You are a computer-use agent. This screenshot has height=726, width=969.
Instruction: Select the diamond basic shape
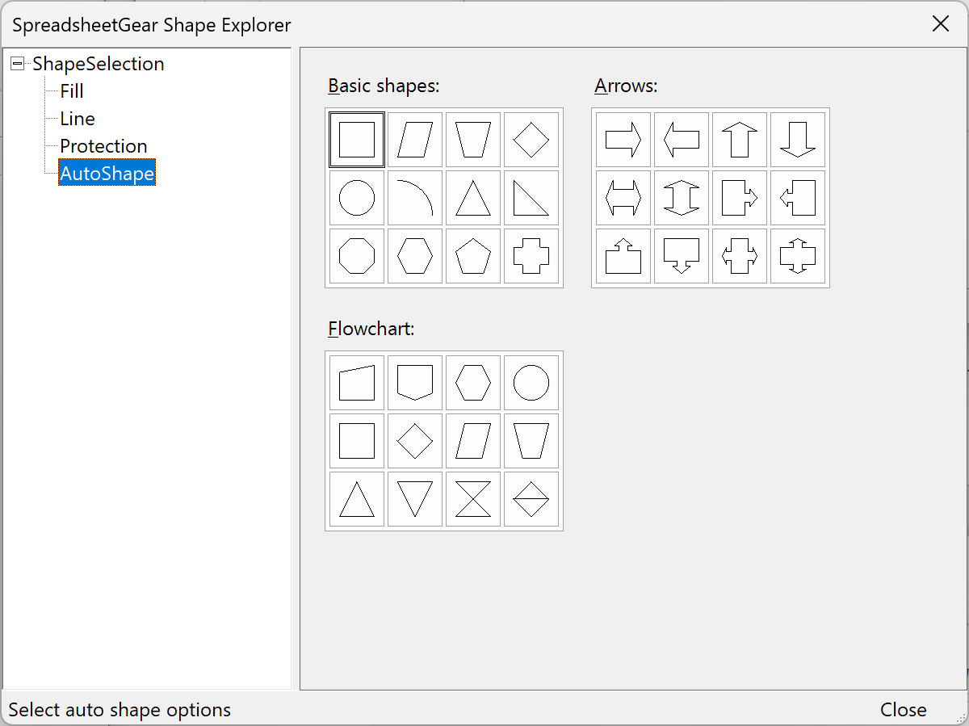coord(531,139)
